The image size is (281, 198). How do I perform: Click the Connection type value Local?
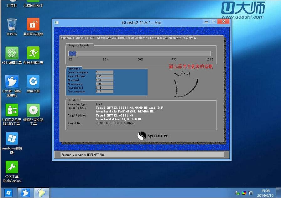click(x=99, y=104)
